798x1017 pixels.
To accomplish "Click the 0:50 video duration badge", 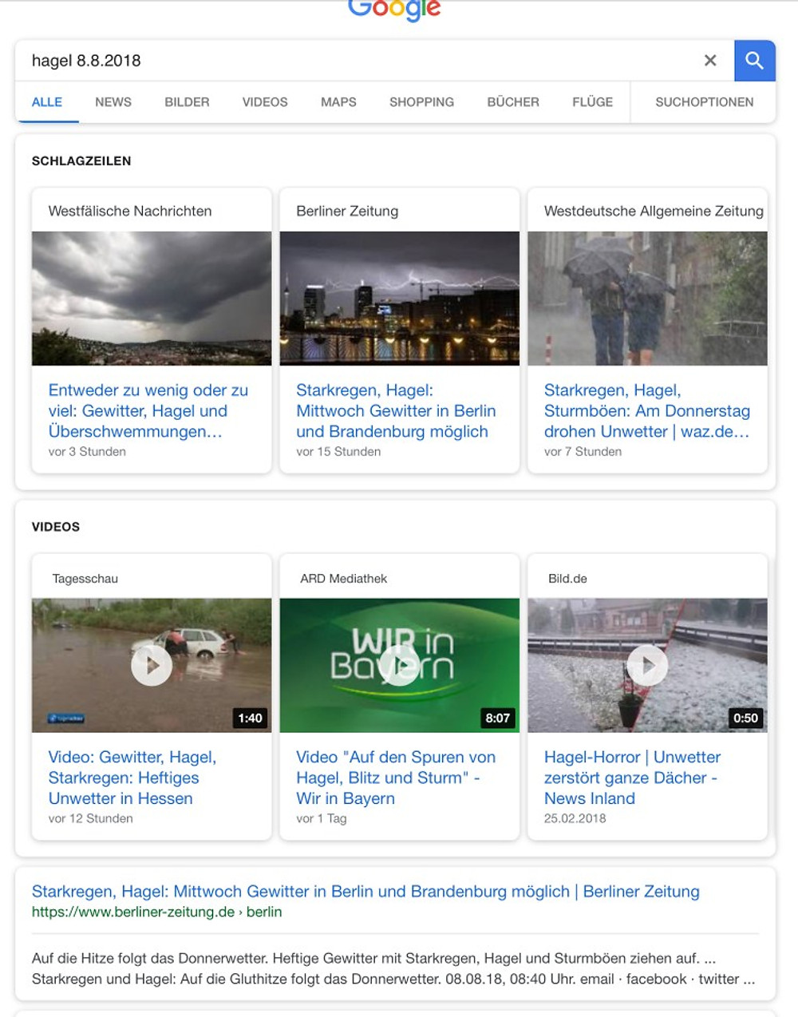I will pyautogui.click(x=745, y=718).
